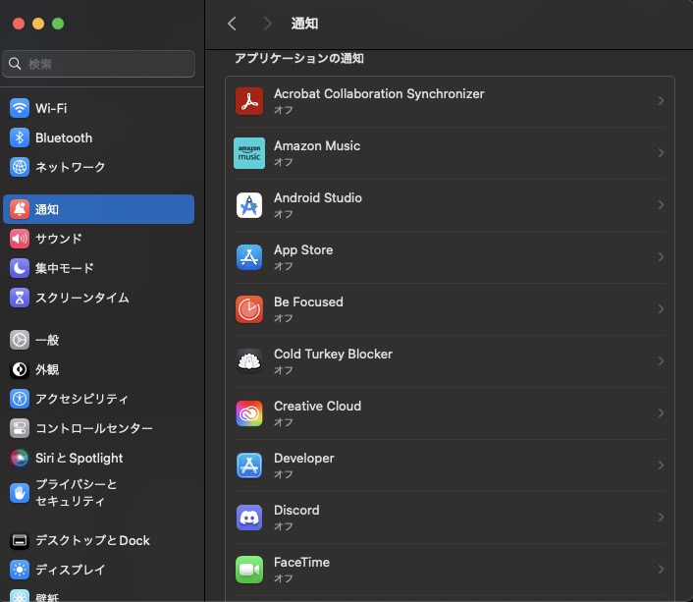Click the Acrobat app icon

point(249,101)
